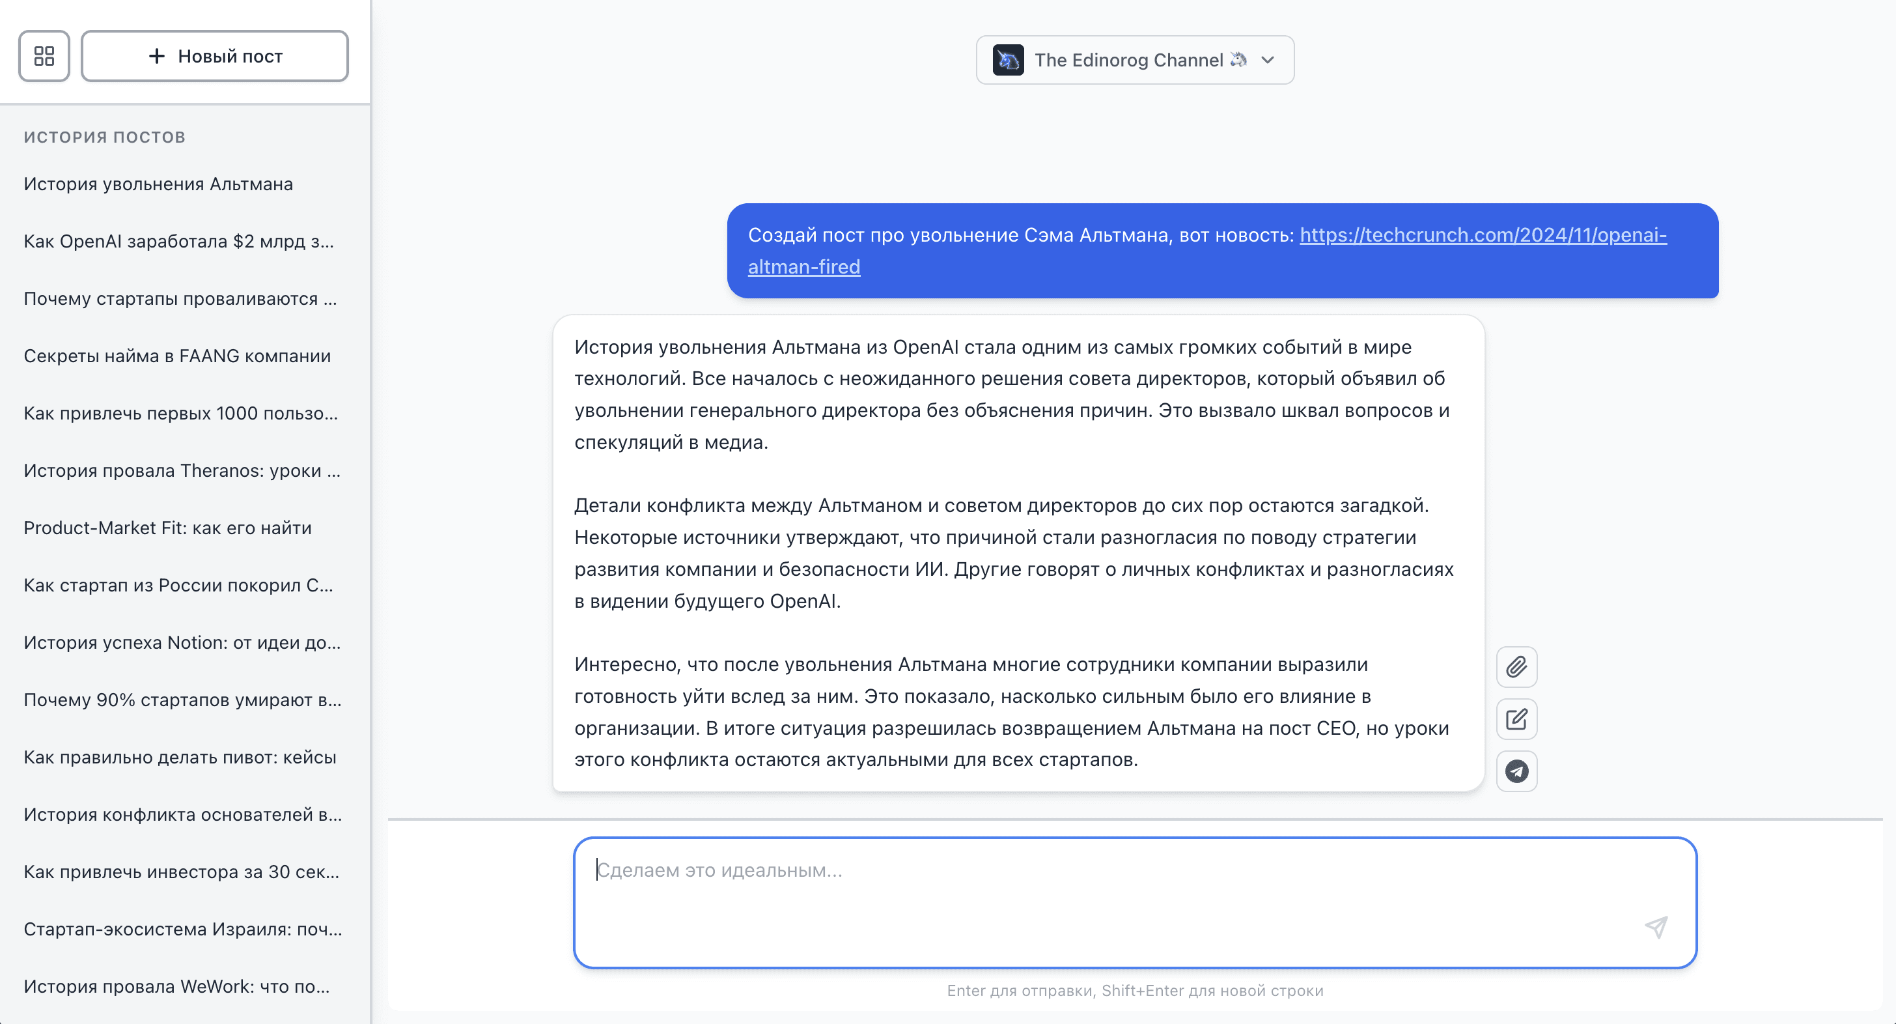
Task: Click the grid dashboard icon
Action: (x=44, y=56)
